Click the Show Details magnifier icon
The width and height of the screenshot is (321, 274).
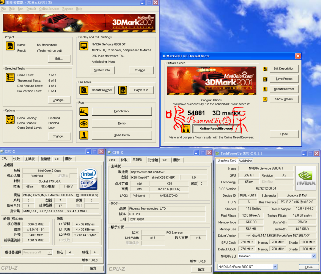pyautogui.click(x=265, y=99)
